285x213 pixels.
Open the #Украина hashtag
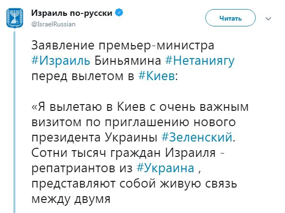coord(166,168)
